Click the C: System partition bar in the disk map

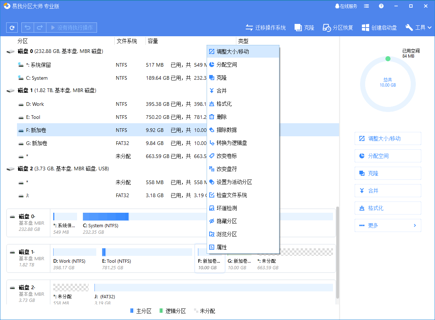click(x=106, y=217)
